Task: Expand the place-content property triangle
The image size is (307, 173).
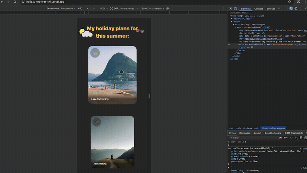Action: (x=250, y=156)
